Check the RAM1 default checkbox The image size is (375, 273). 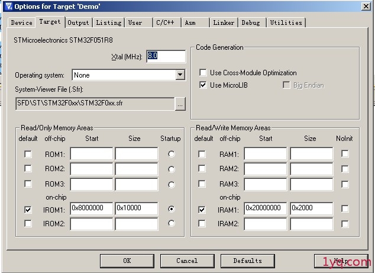point(202,154)
